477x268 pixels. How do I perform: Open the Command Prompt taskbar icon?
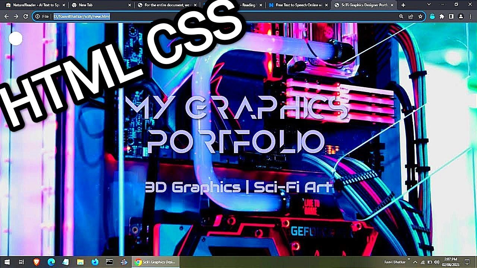point(110,262)
